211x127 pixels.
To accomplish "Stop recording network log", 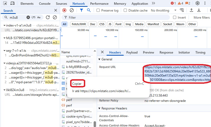I will pyautogui.click(x=64, y=10).
